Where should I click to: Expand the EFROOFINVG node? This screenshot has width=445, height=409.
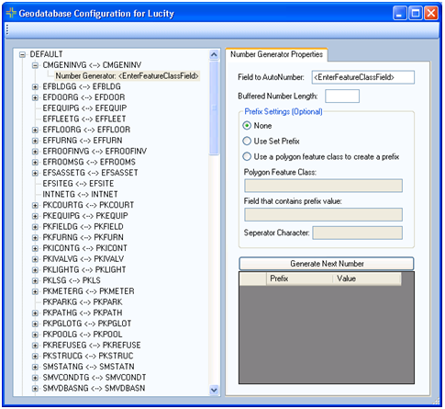[35, 152]
